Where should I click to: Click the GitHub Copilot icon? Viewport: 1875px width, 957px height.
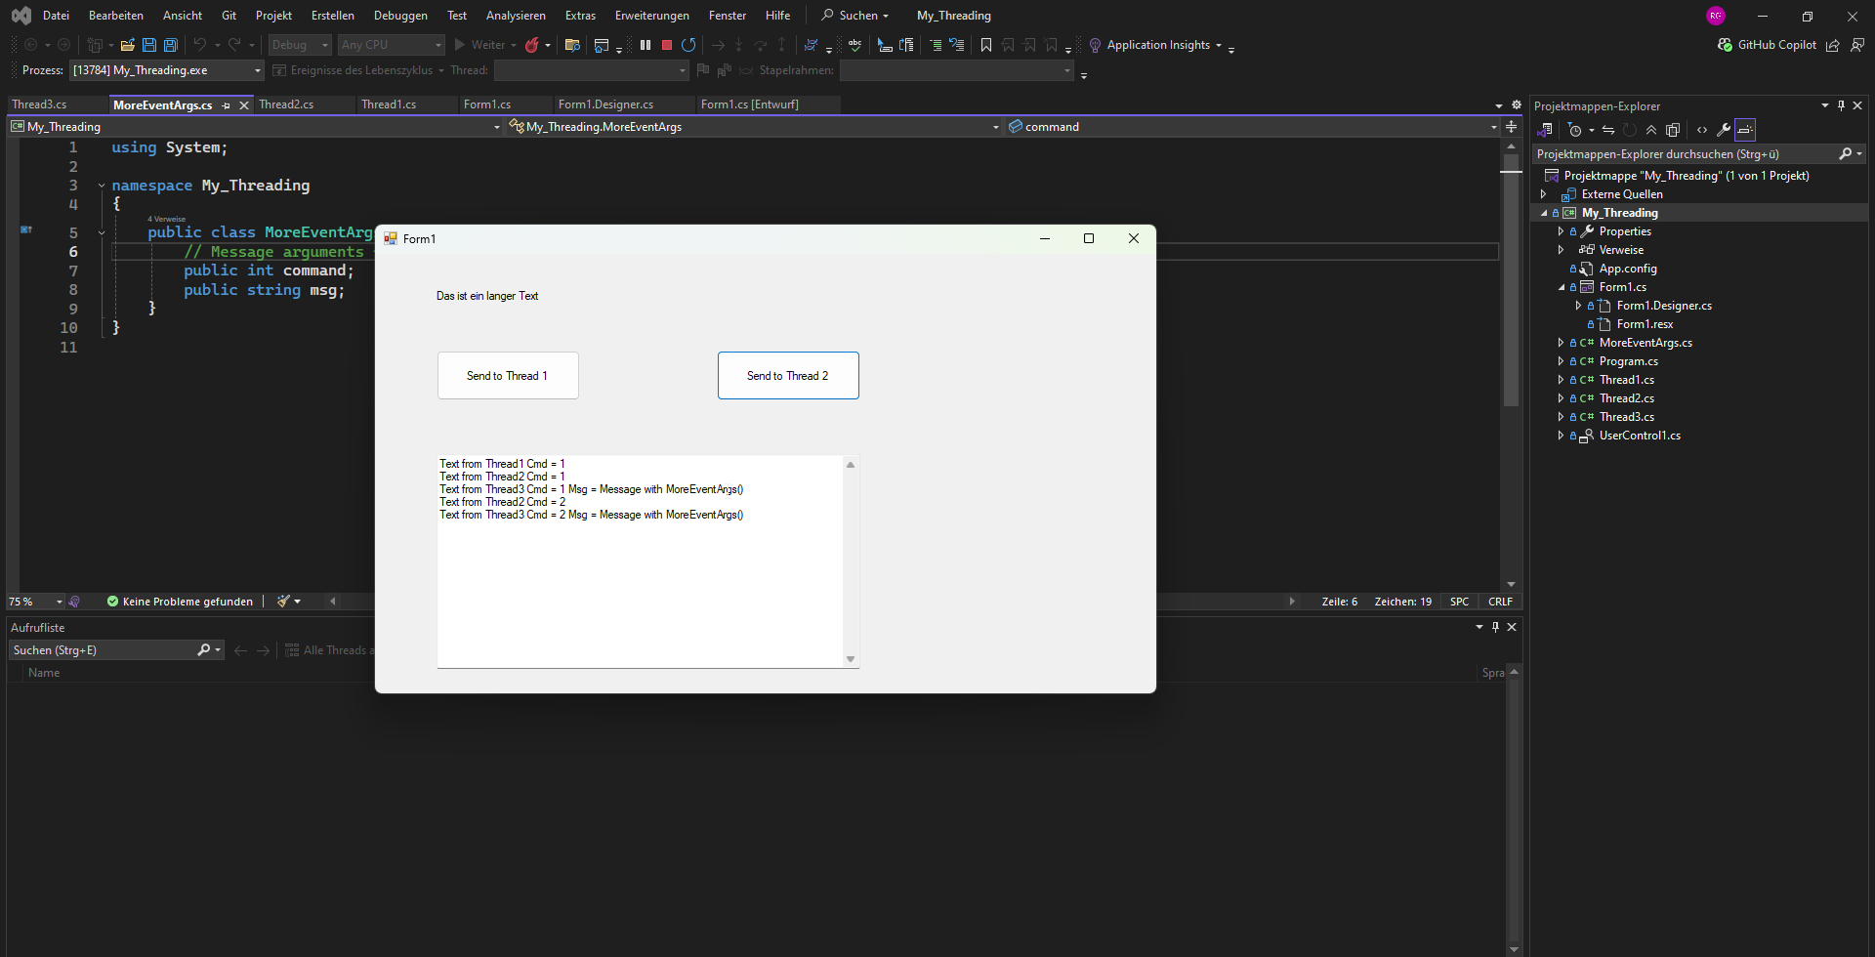pyautogui.click(x=1725, y=45)
